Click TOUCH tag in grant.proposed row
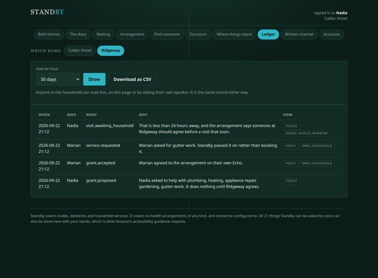 click(292, 181)
